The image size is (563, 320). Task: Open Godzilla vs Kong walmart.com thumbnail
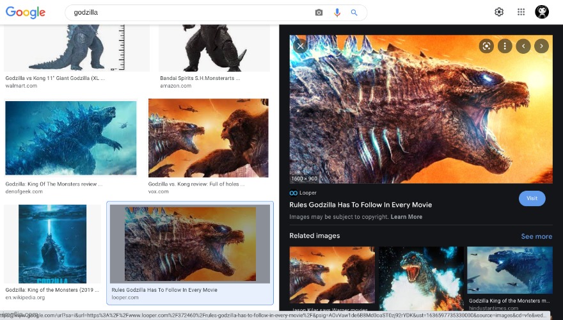77,48
